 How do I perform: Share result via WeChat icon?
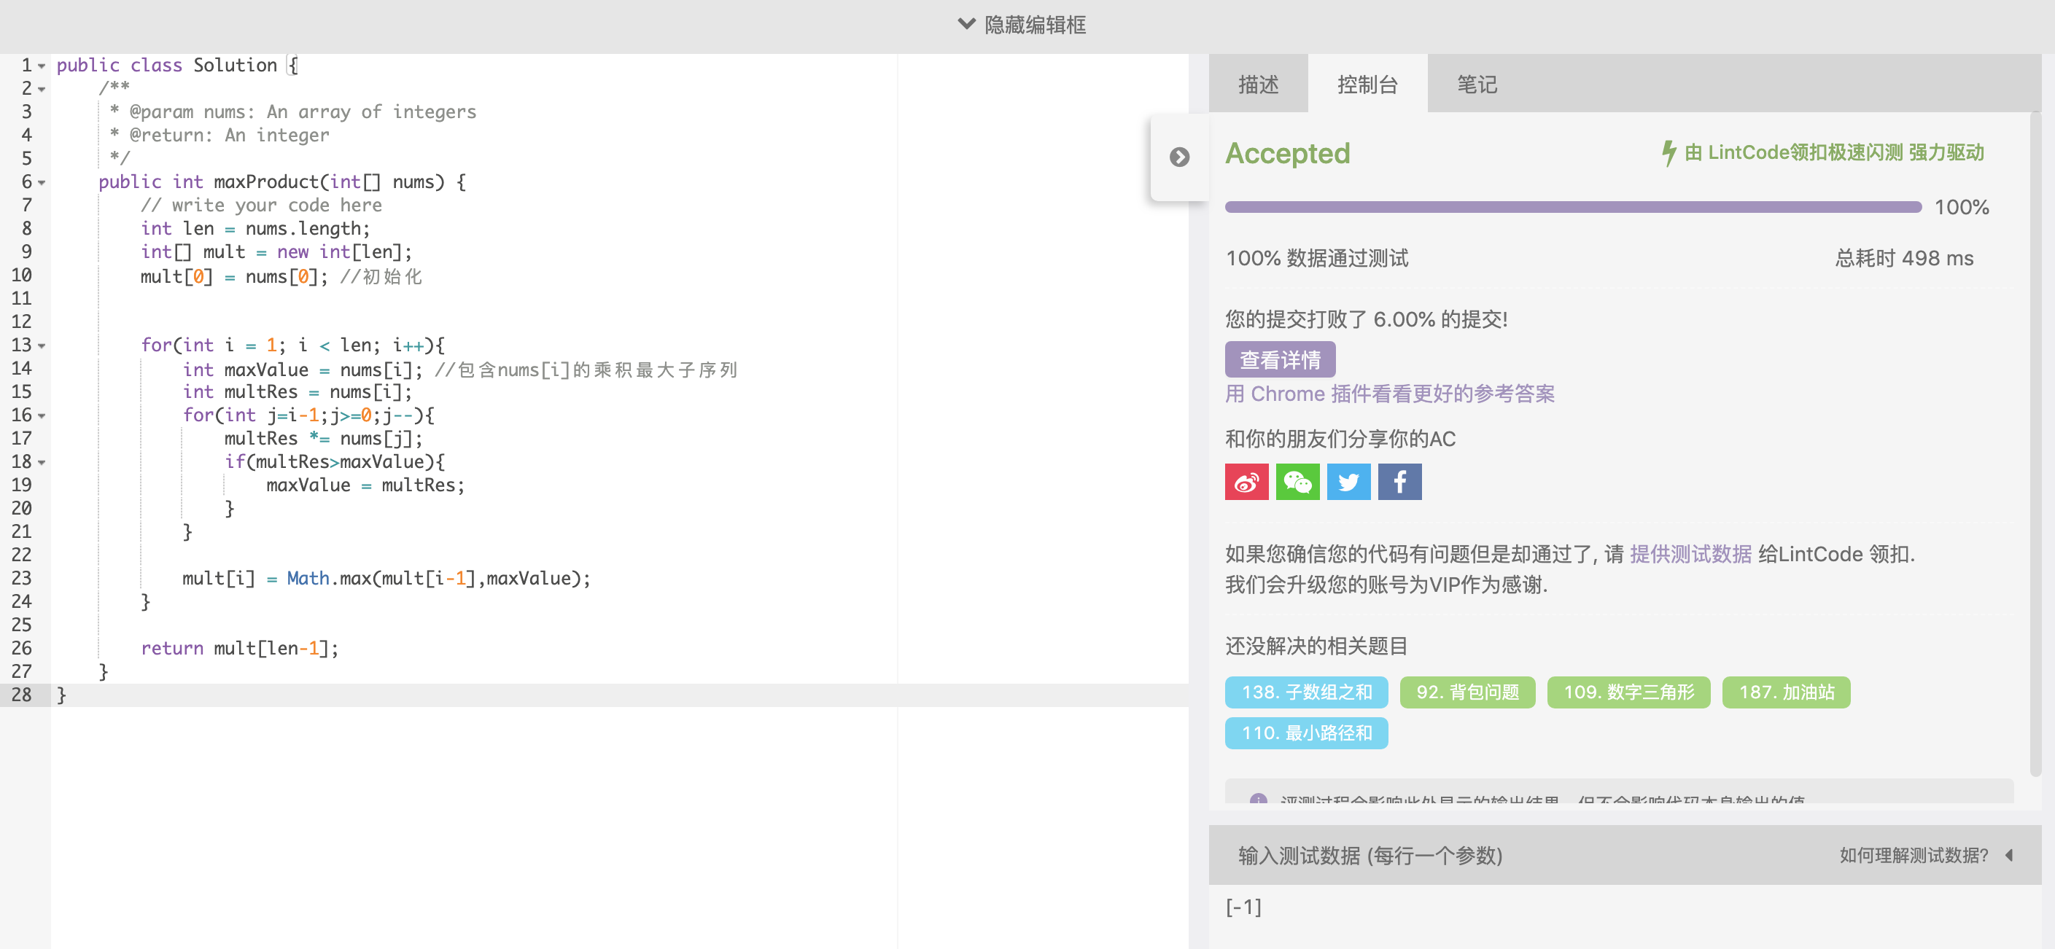click(x=1297, y=482)
